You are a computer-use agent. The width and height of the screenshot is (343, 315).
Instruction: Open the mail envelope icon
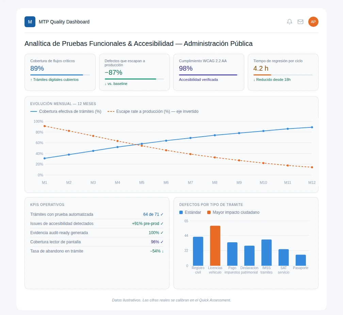coord(300,22)
